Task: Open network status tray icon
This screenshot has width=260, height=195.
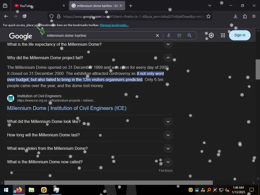Action: coord(221,190)
